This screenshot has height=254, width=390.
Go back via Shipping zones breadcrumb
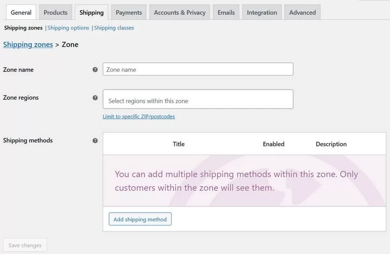(28, 45)
